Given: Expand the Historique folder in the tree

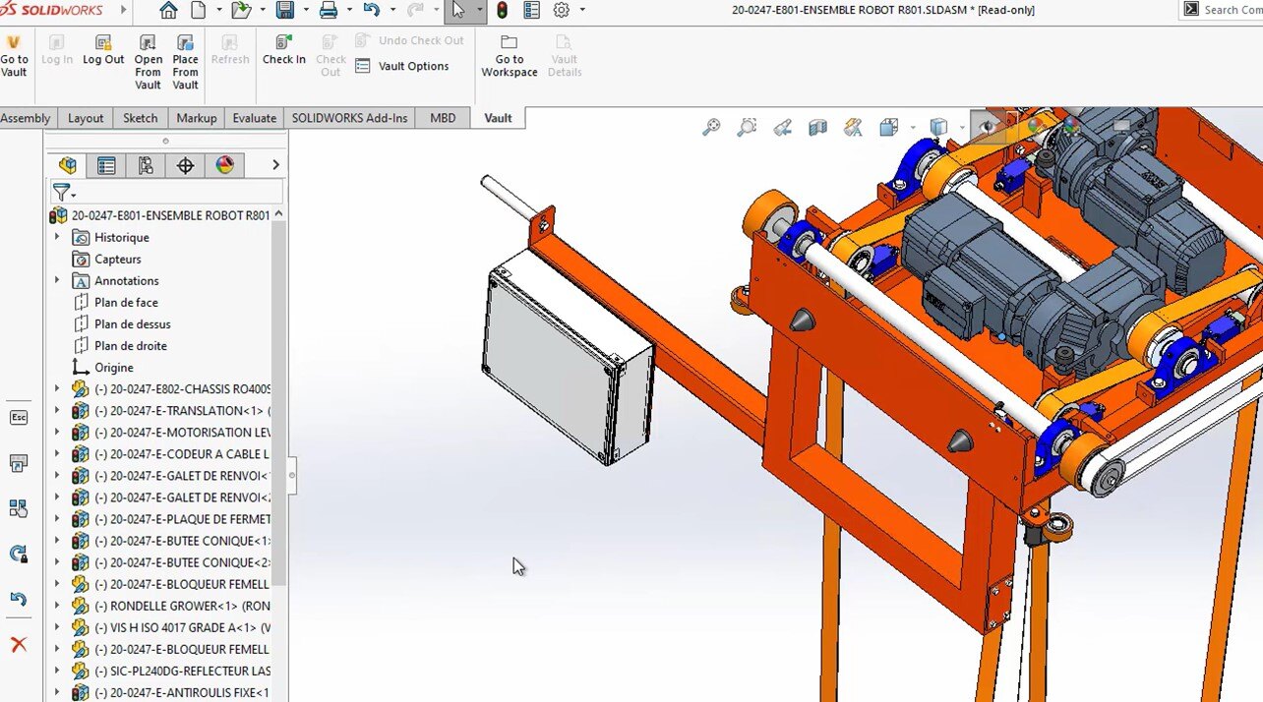Looking at the screenshot, I should tap(57, 237).
